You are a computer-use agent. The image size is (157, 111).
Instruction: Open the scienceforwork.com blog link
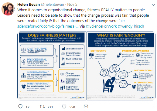48,26
